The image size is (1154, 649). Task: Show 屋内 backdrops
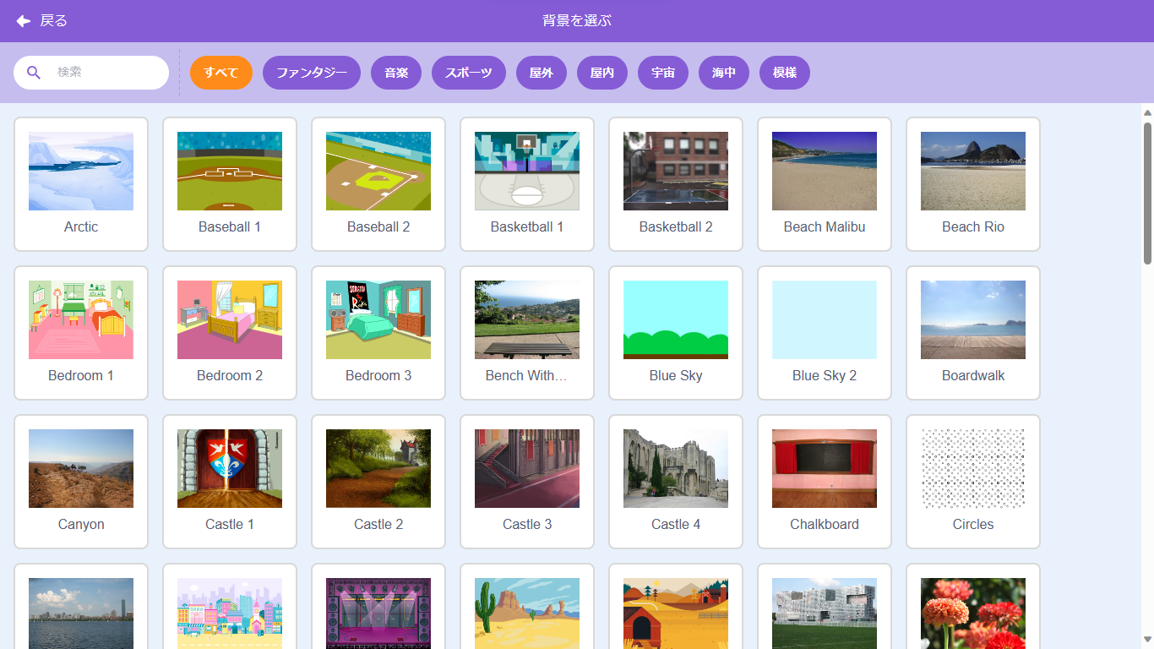point(602,73)
